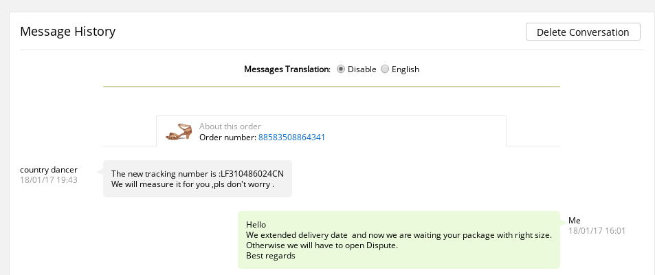Open order number 88583508864341 link
The height and width of the screenshot is (275, 655).
291,137
